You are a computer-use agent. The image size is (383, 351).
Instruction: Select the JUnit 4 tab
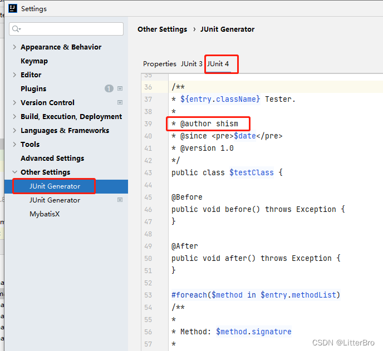(x=218, y=64)
